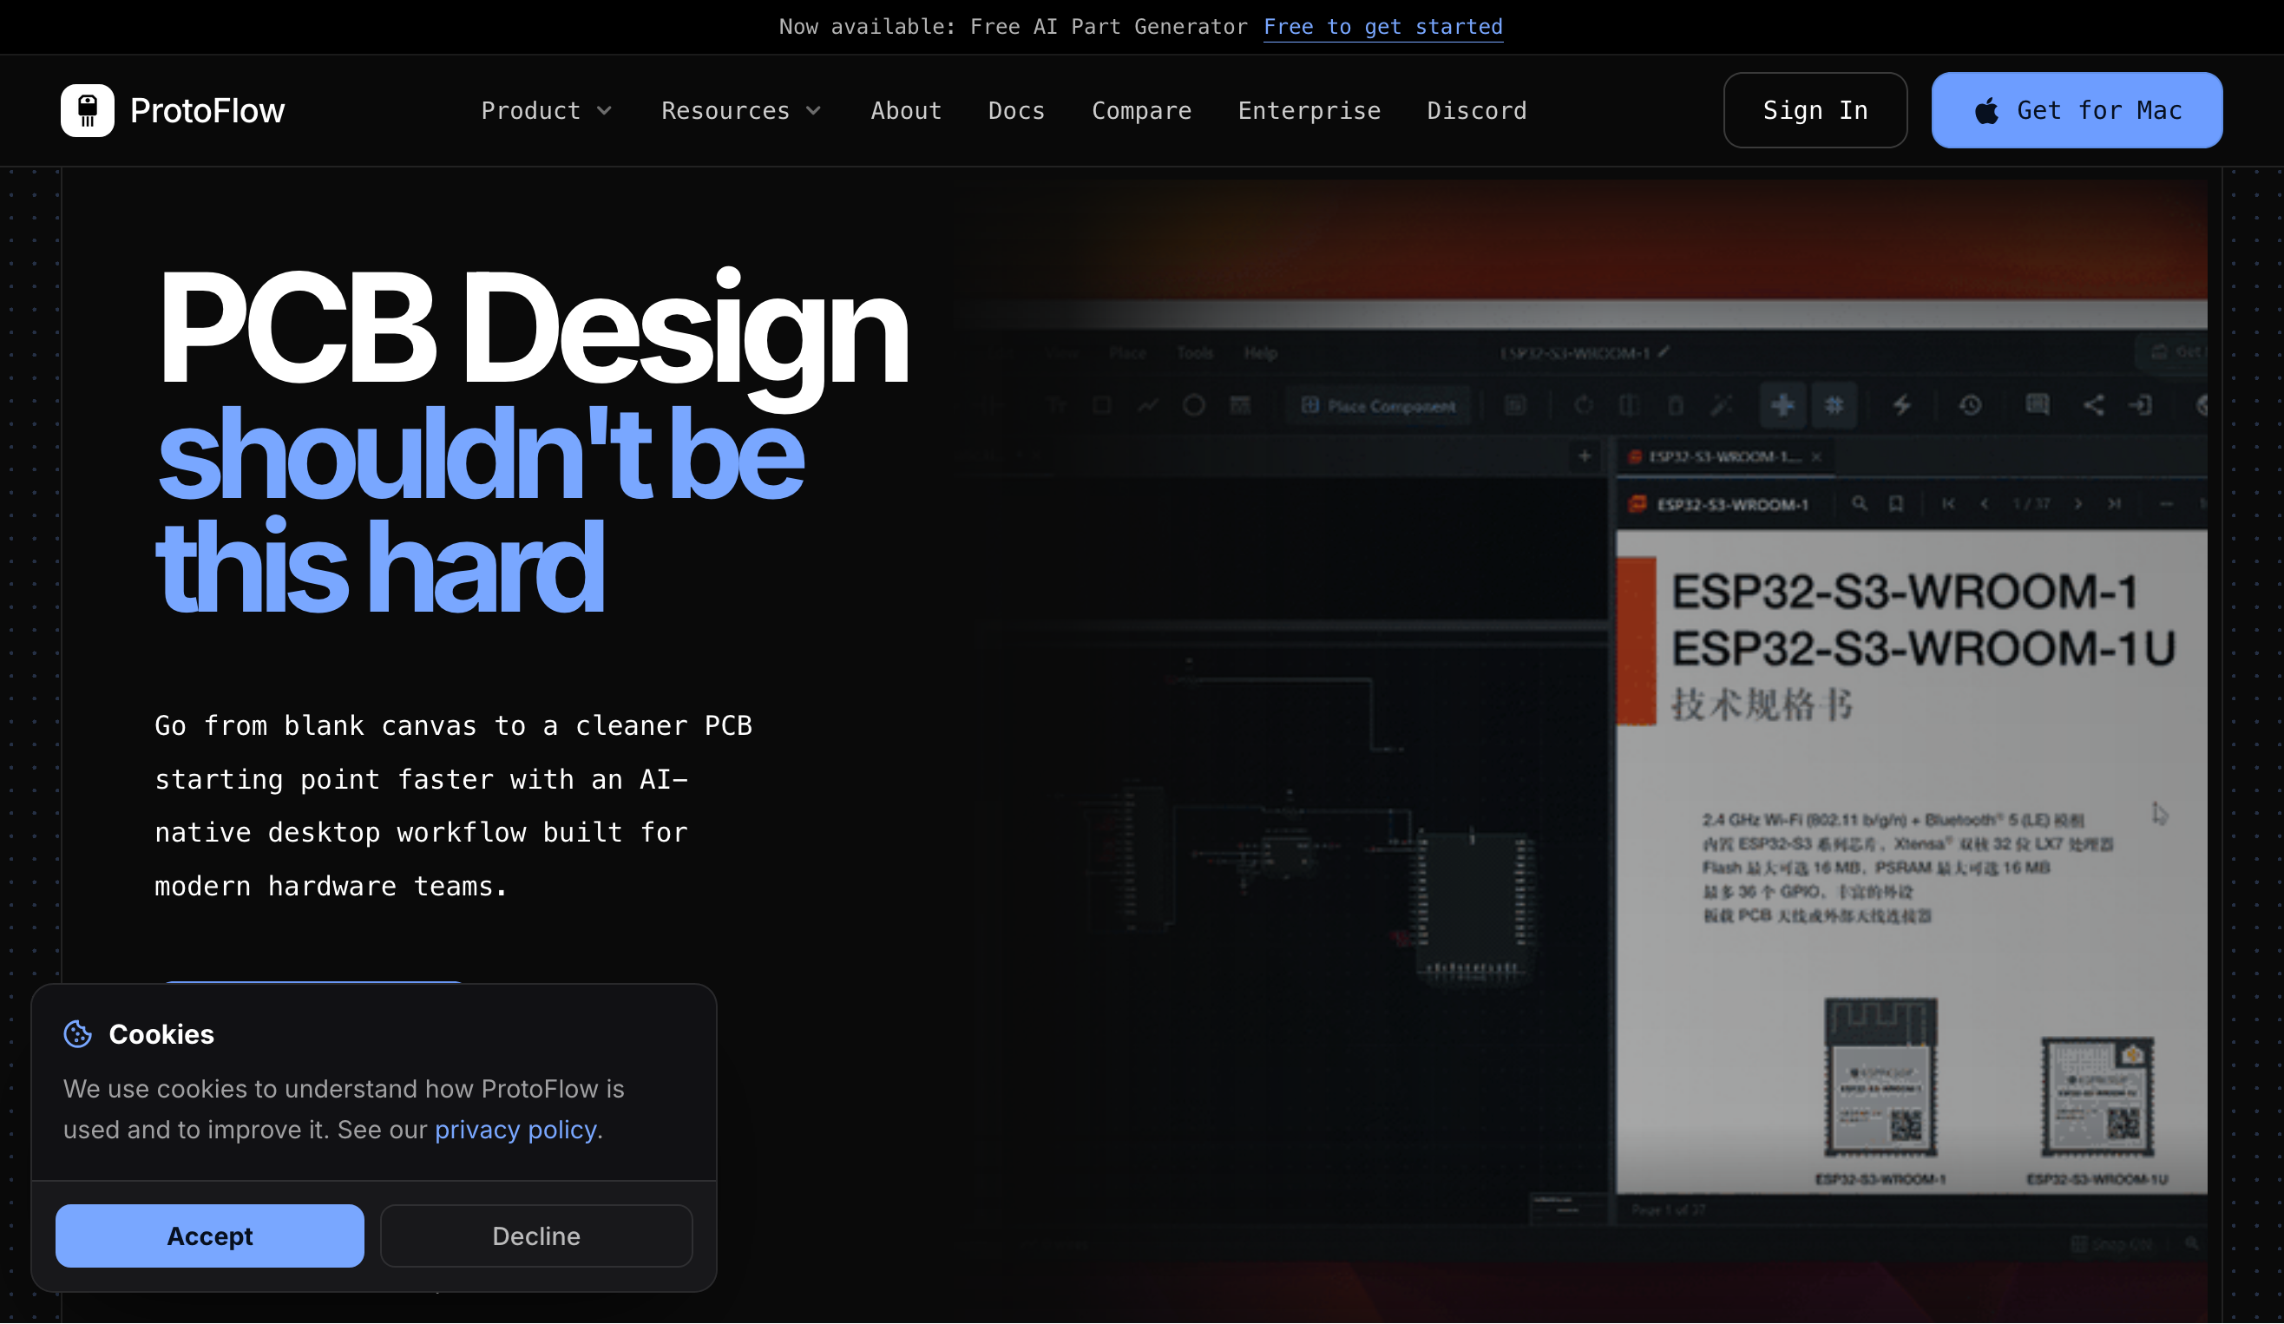The image size is (2284, 1324).
Task: Click the bookmark icon in the datasheet viewer
Action: [1895, 504]
